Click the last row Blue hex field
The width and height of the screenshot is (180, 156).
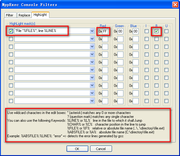click(136, 101)
